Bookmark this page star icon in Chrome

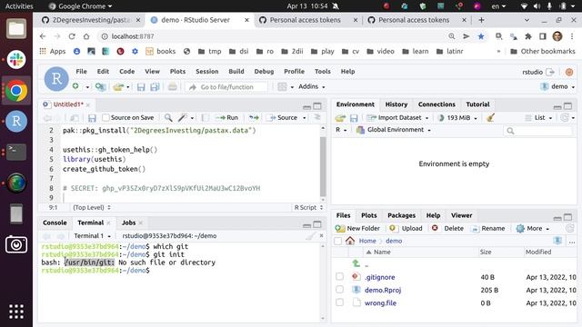(481, 36)
